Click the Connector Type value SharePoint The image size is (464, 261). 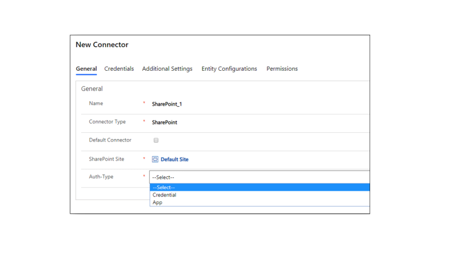[x=165, y=123]
